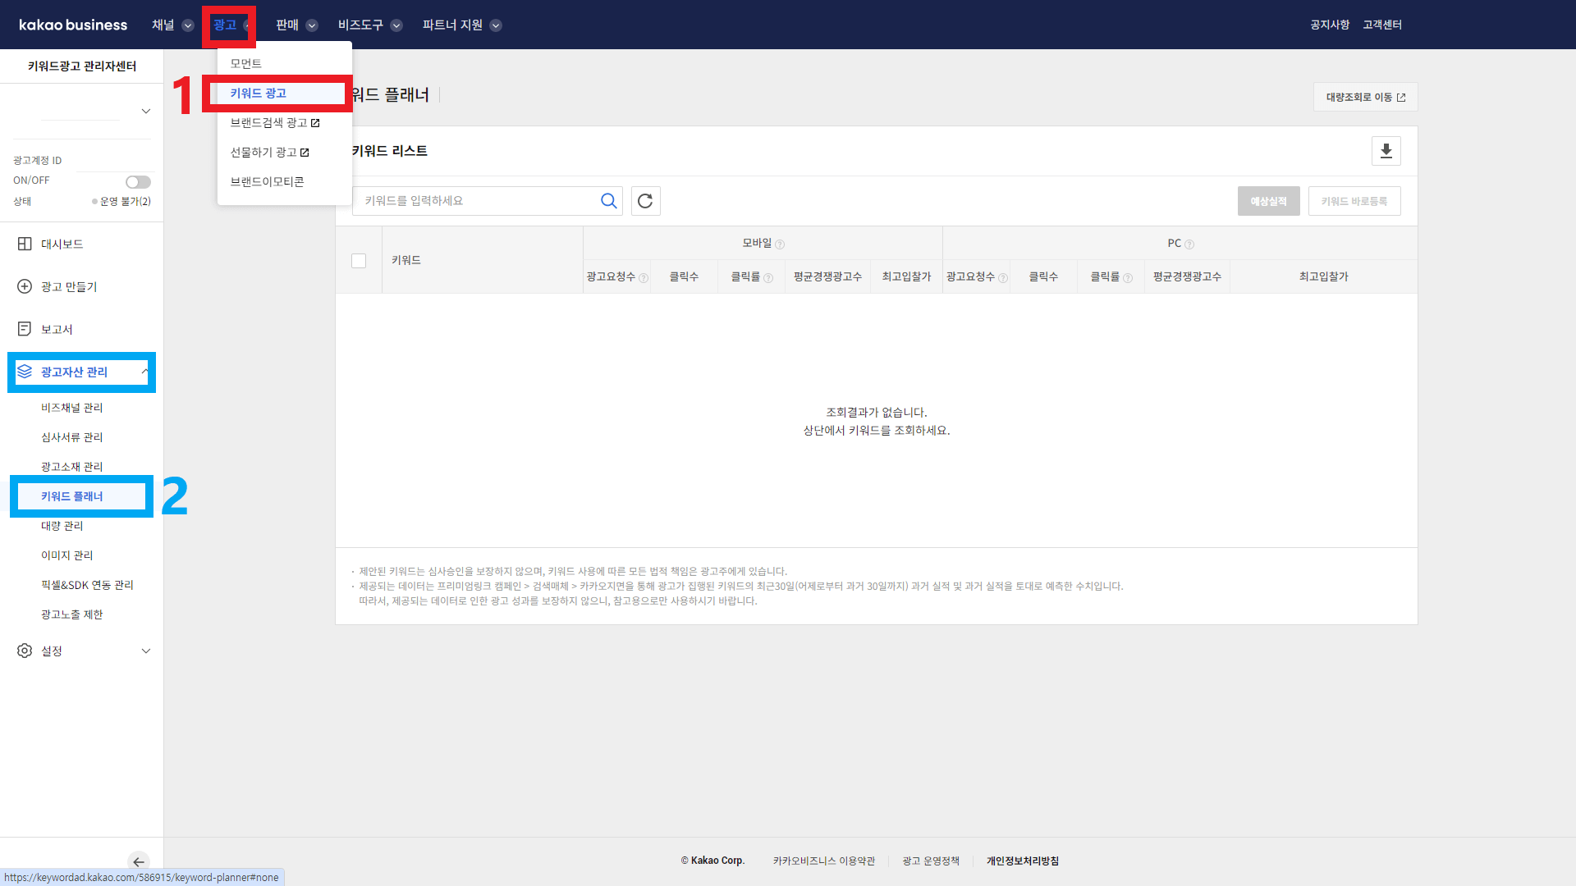Open the 설정 gear icon
The image size is (1576, 886).
point(24,651)
